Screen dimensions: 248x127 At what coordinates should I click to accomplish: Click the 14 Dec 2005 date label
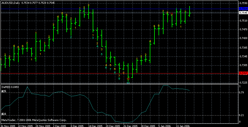click(95, 126)
